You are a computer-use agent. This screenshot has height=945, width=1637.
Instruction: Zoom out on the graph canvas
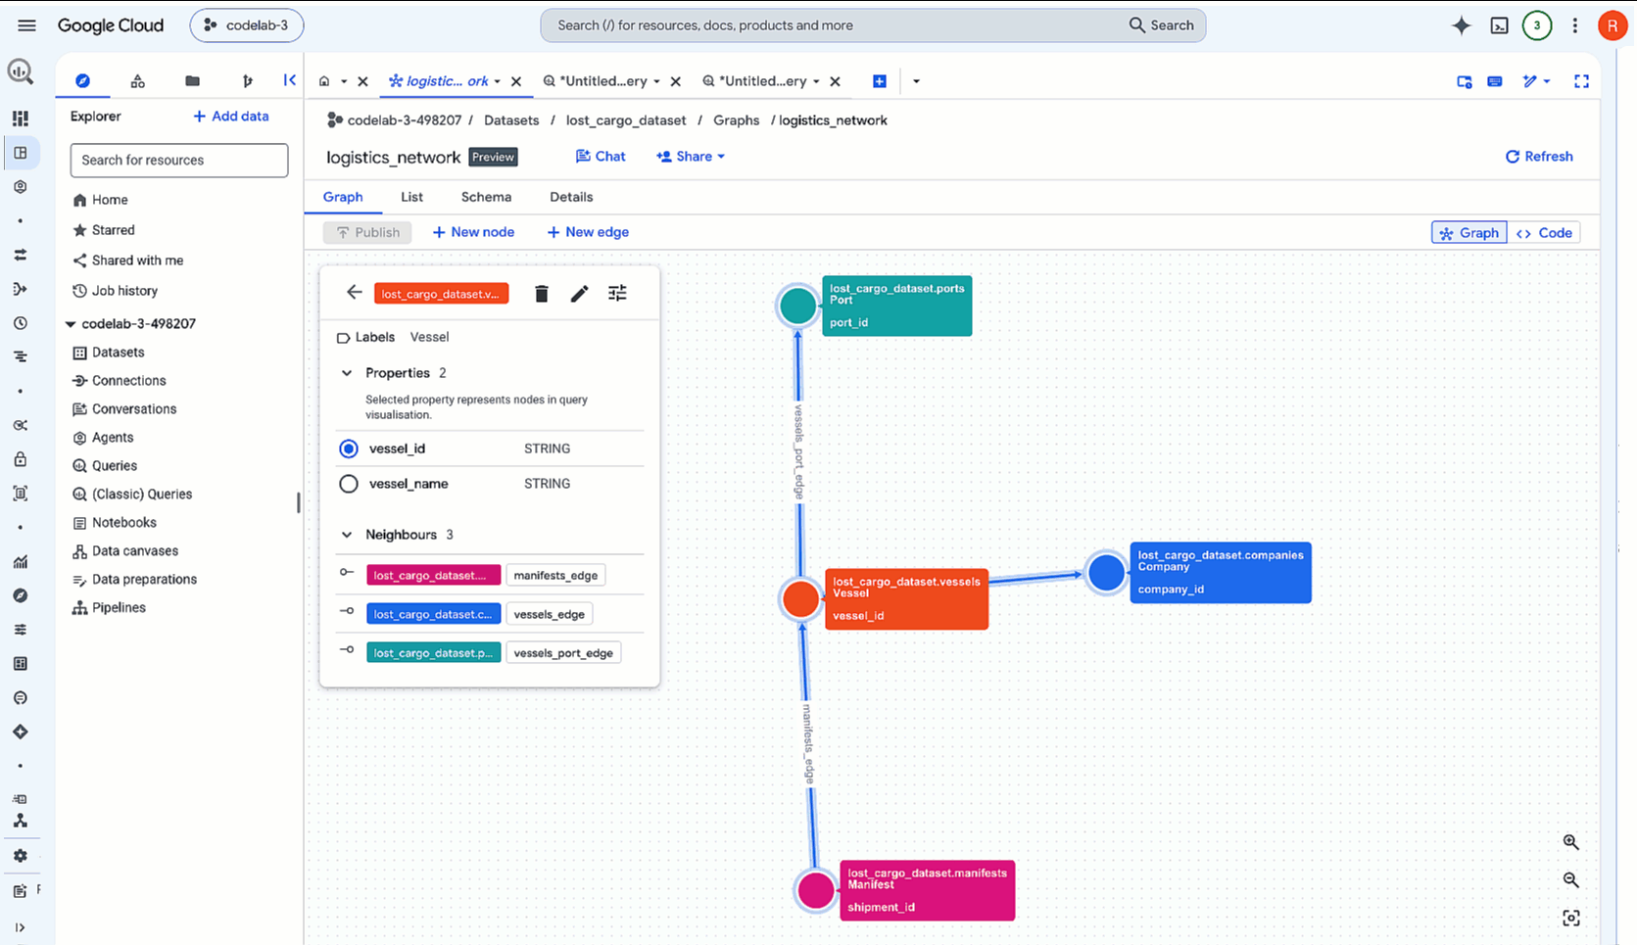click(1571, 880)
